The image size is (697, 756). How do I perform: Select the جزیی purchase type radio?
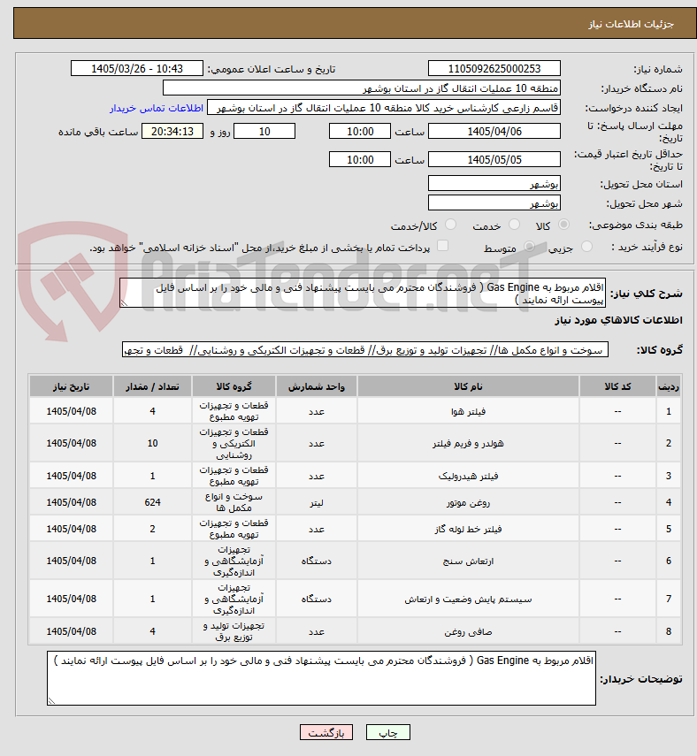586,247
